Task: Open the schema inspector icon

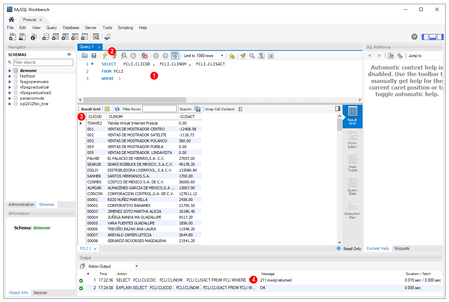Action: click(34, 37)
